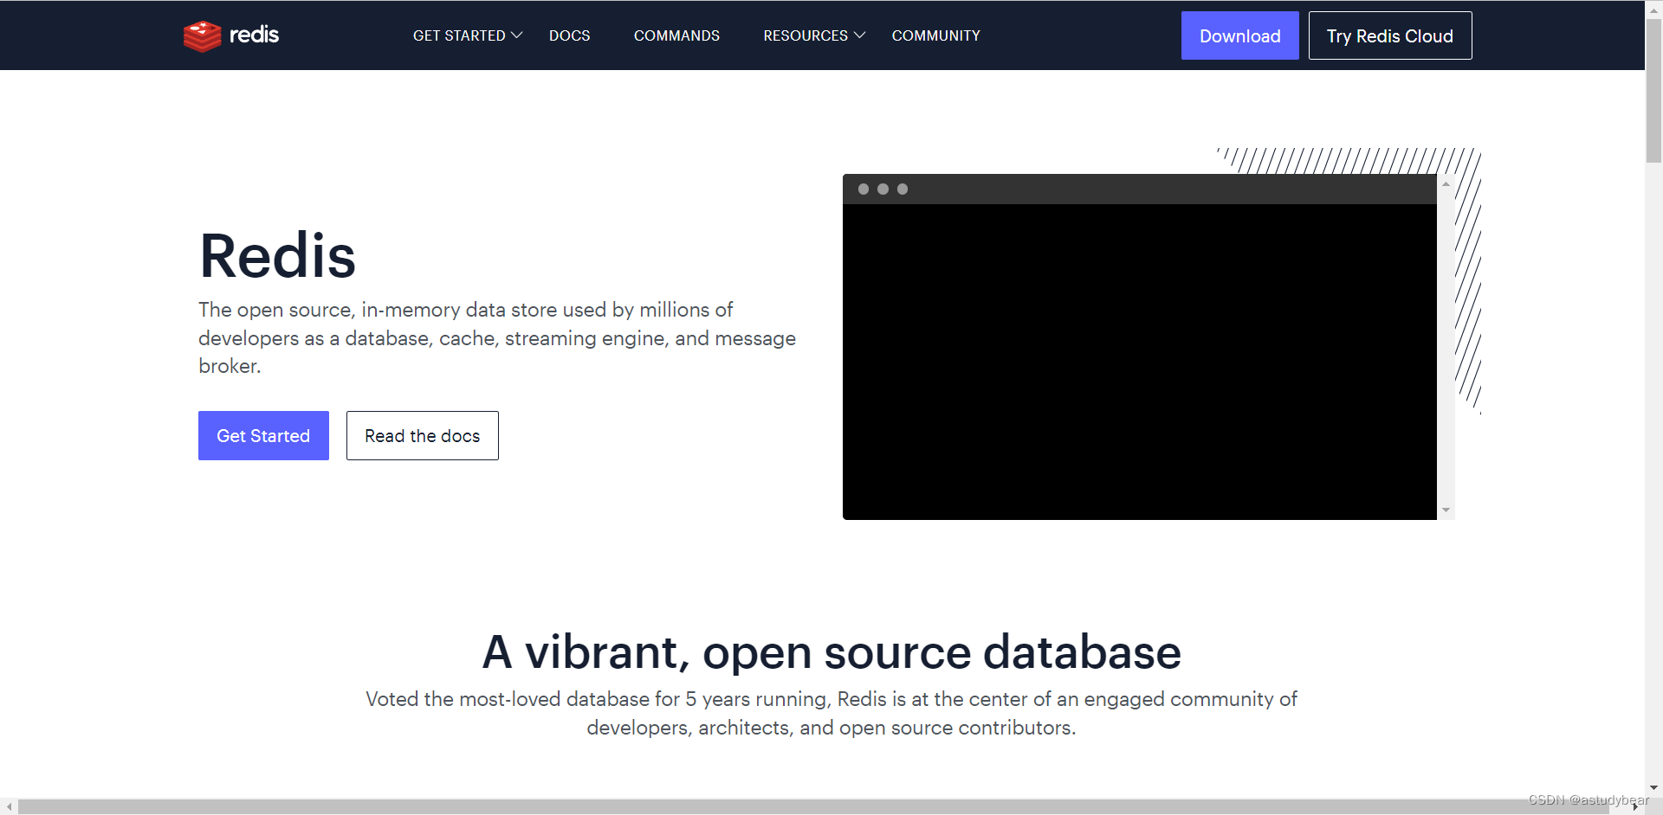1663x815 pixels.
Task: Open the DOCS page
Action: [569, 35]
